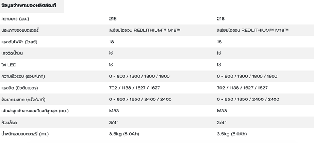The height and width of the screenshot is (143, 314).
Task: Click first column speed 0 - 800 / 1300 value
Action: (139, 76)
